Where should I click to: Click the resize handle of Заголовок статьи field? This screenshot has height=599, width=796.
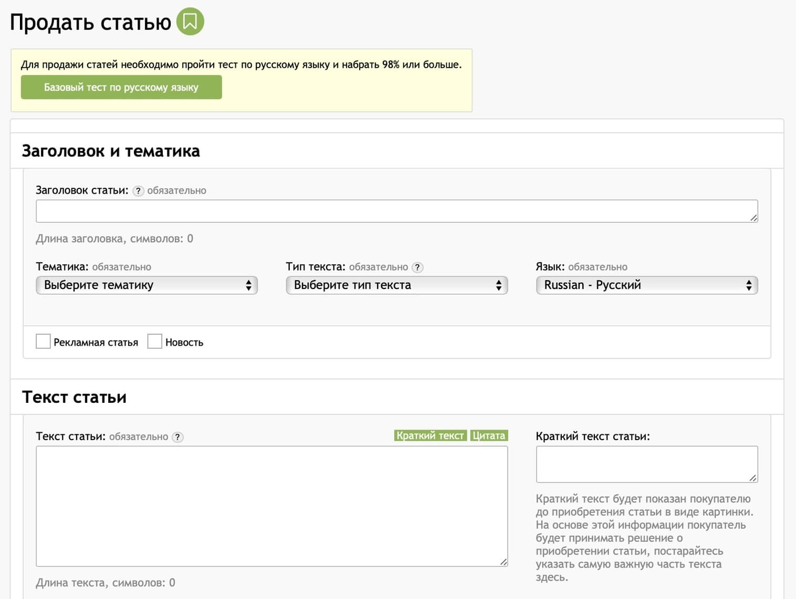pyautogui.click(x=753, y=218)
